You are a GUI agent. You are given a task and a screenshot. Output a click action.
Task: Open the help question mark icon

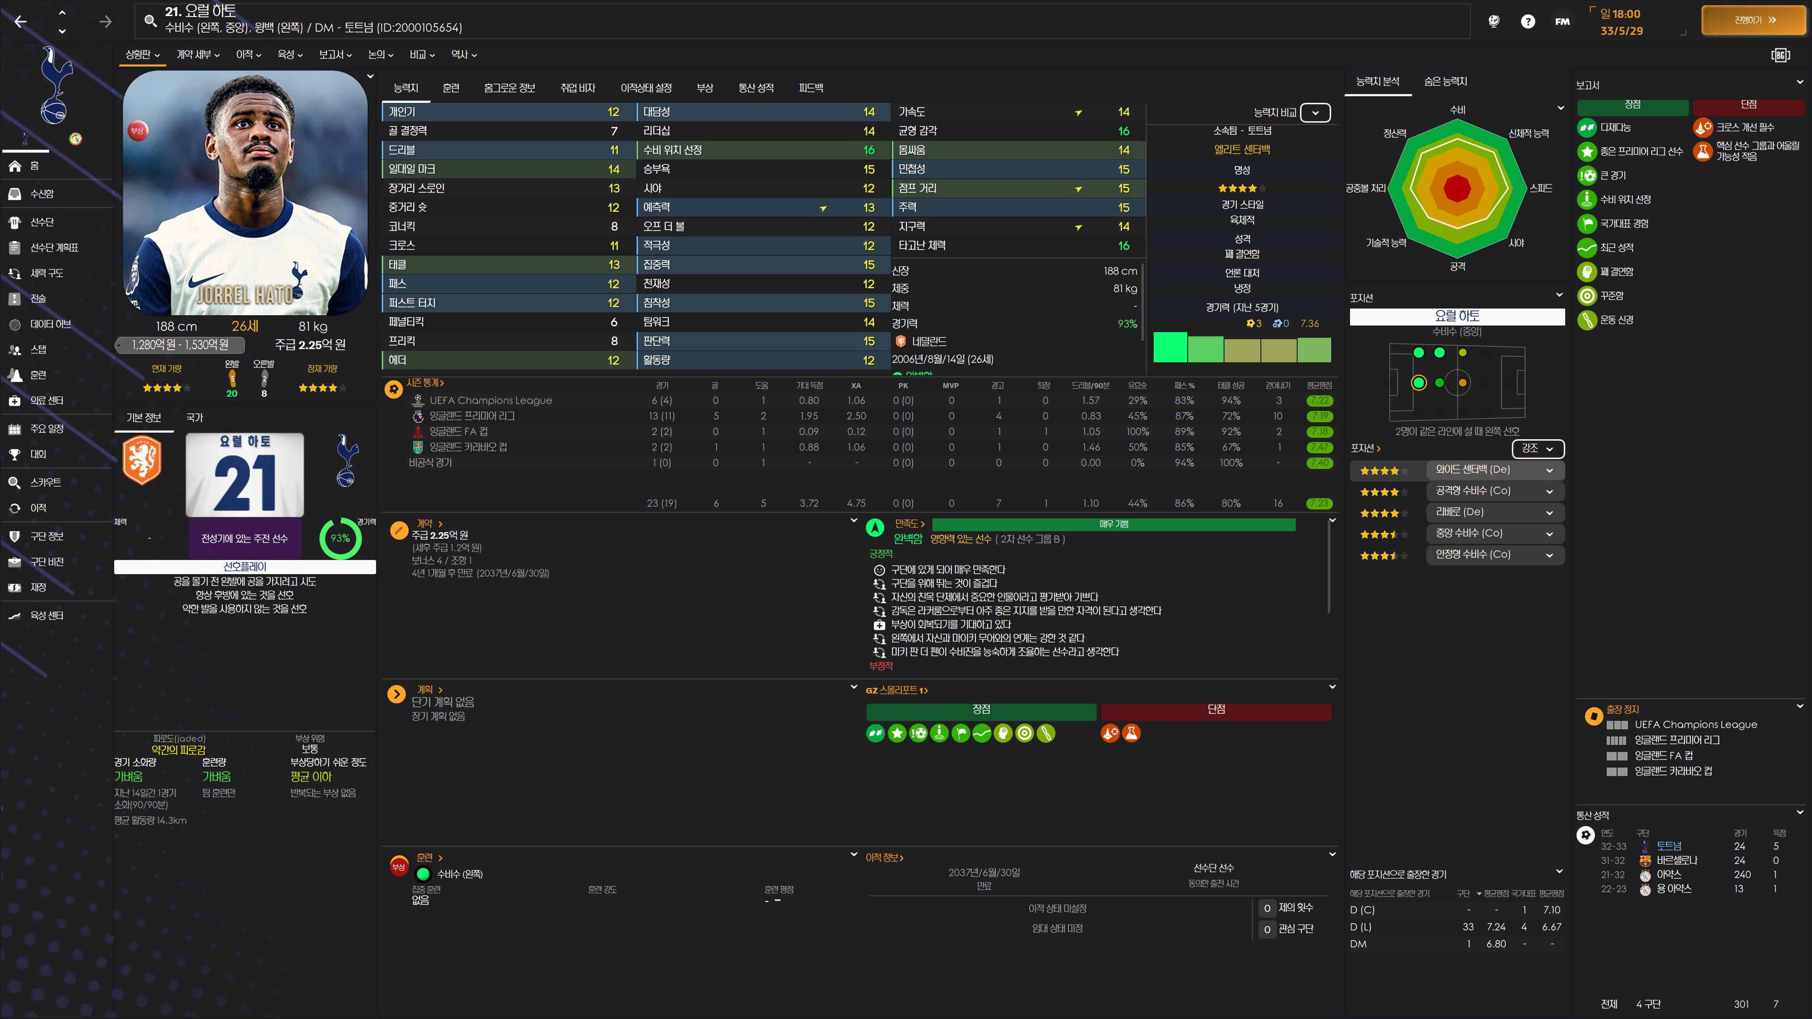[x=1527, y=22]
